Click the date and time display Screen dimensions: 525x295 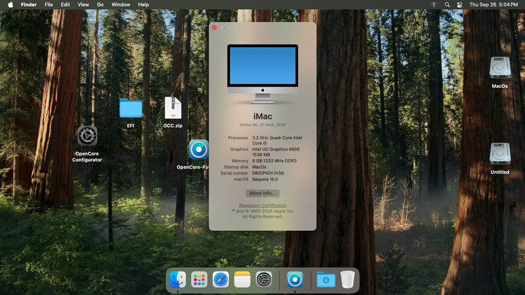coord(493,5)
